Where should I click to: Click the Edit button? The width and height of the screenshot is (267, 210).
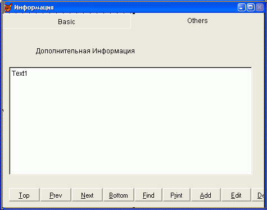click(x=236, y=195)
